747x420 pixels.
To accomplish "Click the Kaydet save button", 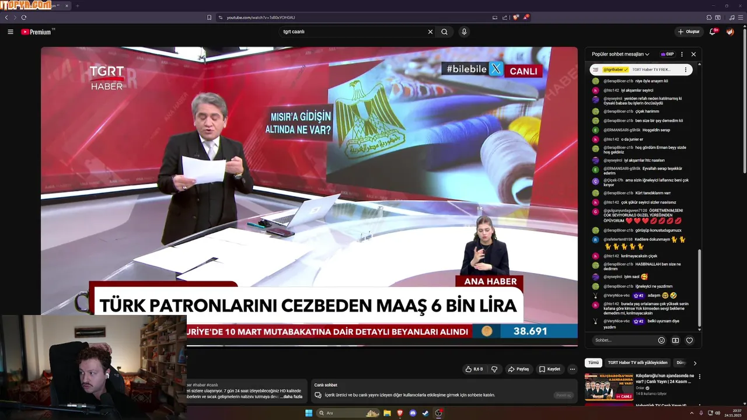I will [x=550, y=369].
